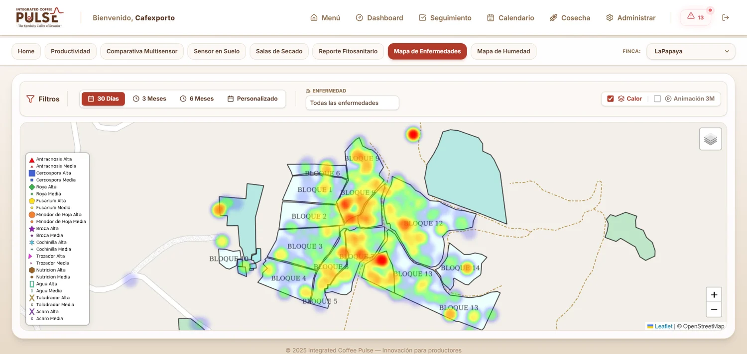Image resolution: width=747 pixels, height=354 pixels.
Task: Choose the Personalizado date range option
Action: (x=252, y=99)
